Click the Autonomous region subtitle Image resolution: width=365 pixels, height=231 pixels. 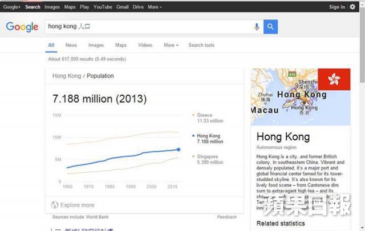coord(276,147)
